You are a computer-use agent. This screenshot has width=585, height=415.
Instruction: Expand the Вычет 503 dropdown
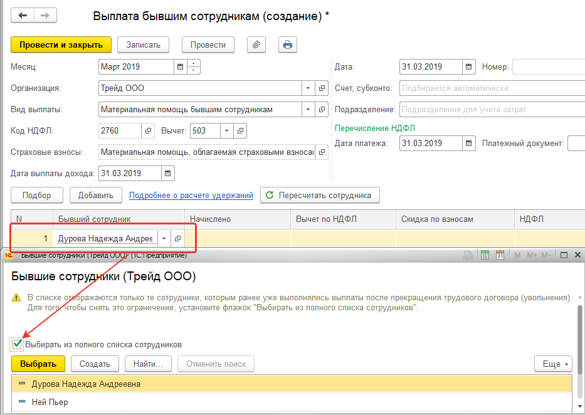coord(226,131)
